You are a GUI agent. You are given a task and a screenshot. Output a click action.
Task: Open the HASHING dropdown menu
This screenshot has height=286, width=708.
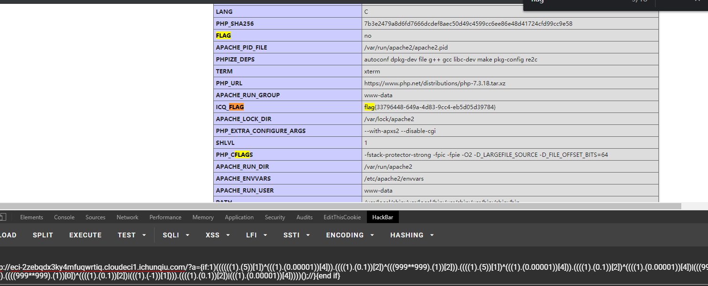(412, 235)
